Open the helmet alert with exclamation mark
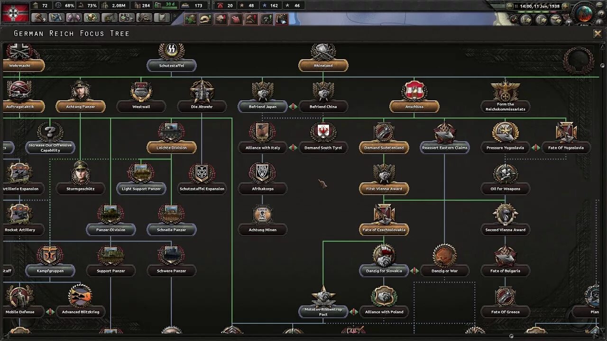The height and width of the screenshot is (341, 607). click(205, 19)
